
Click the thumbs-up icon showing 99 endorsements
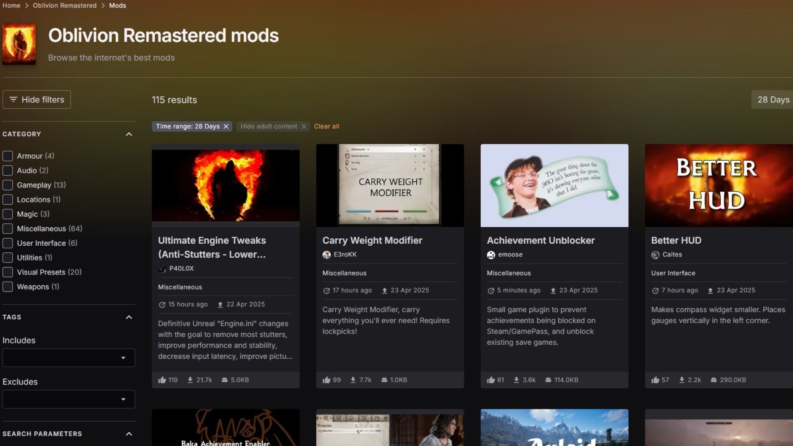pos(326,380)
